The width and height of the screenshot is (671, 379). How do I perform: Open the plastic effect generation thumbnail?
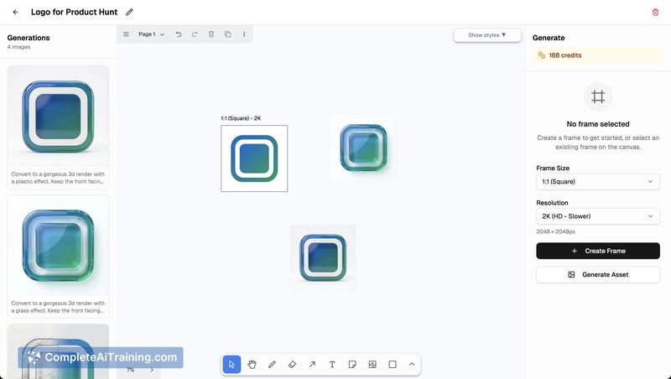pyautogui.click(x=58, y=117)
